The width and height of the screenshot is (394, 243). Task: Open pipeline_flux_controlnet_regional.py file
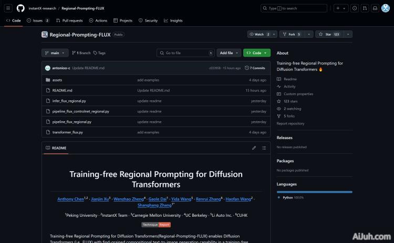point(81,111)
